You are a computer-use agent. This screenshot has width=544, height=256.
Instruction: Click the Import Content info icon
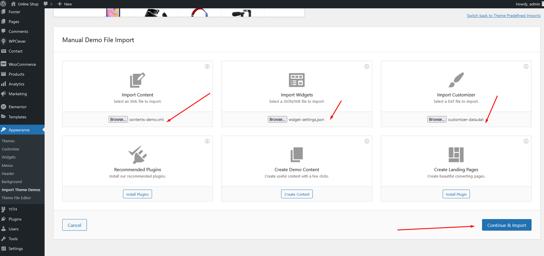(x=207, y=66)
